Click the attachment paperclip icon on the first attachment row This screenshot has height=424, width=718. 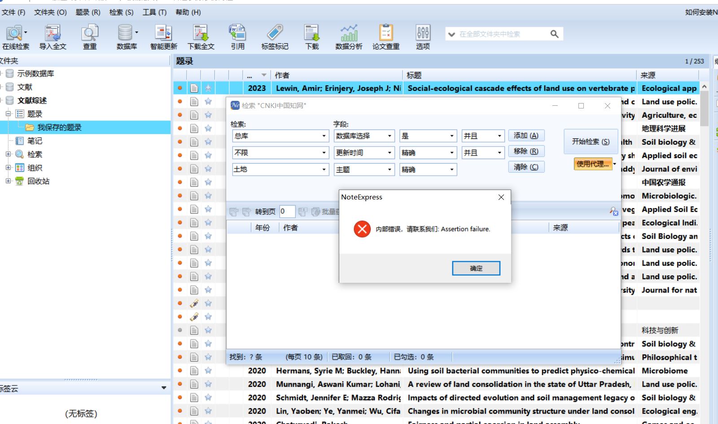pyautogui.click(x=194, y=303)
